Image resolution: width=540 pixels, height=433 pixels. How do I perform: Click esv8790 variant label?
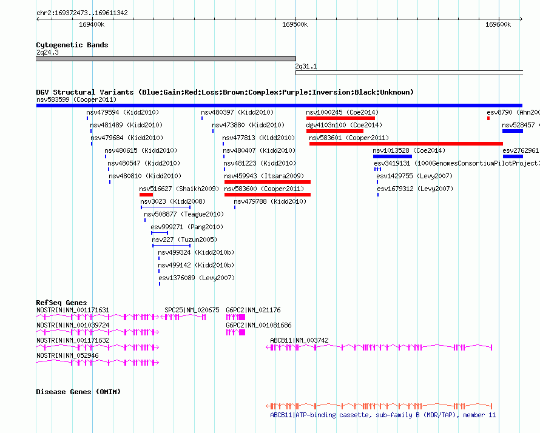[513, 112]
